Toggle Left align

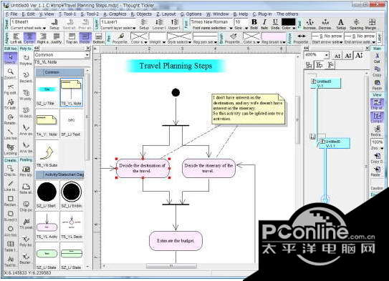pos(16,39)
